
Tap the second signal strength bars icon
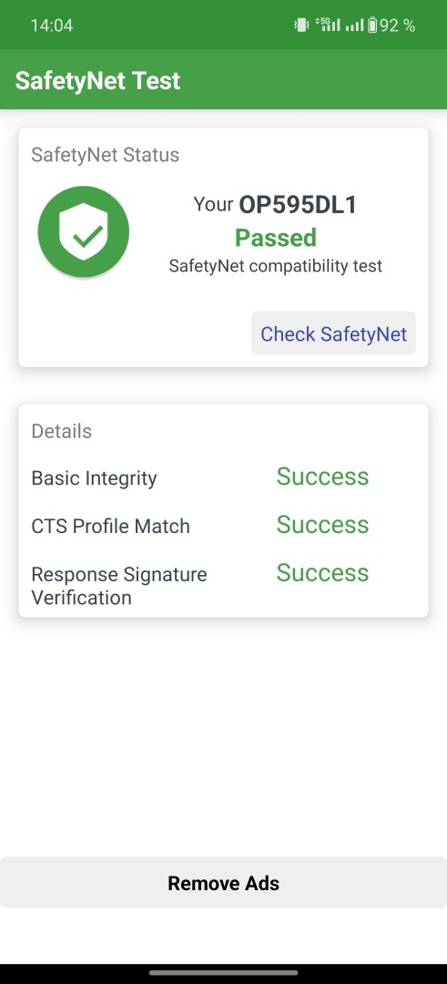coord(355,26)
